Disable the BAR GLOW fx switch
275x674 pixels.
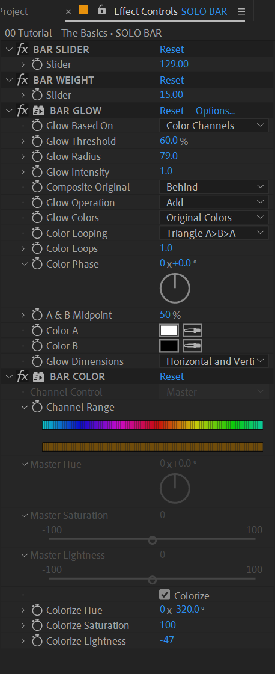click(x=23, y=111)
